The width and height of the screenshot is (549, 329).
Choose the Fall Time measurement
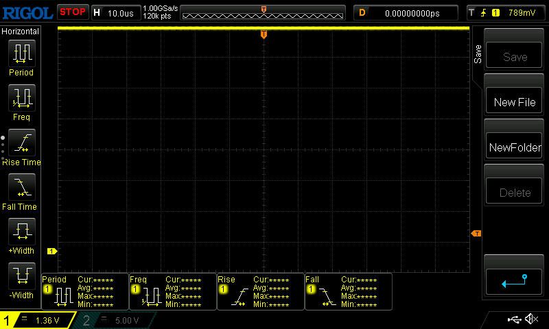(21, 191)
